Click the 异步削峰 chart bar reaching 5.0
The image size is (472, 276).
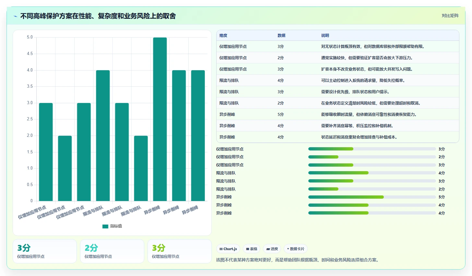click(x=160, y=119)
